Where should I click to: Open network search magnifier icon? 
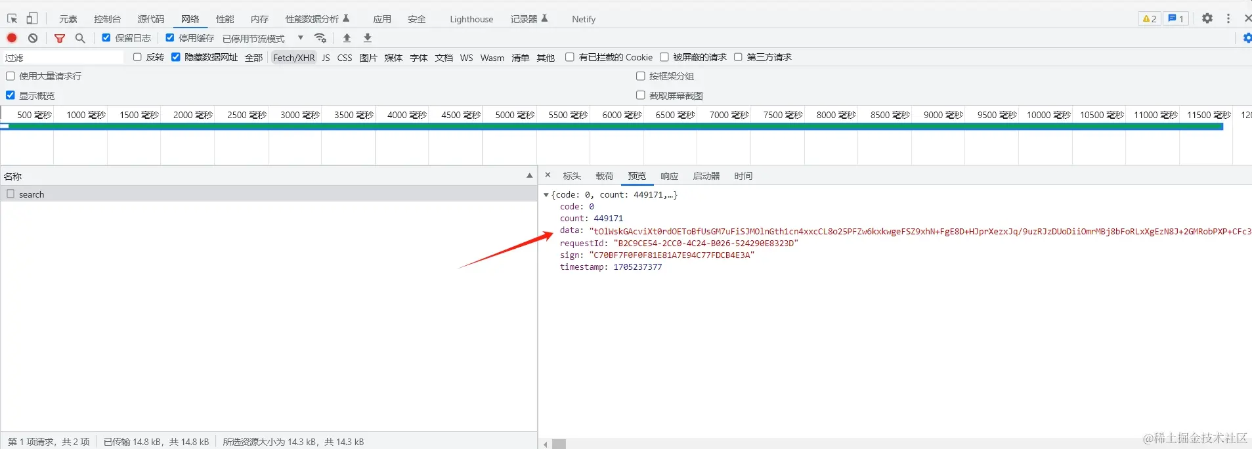[80, 38]
